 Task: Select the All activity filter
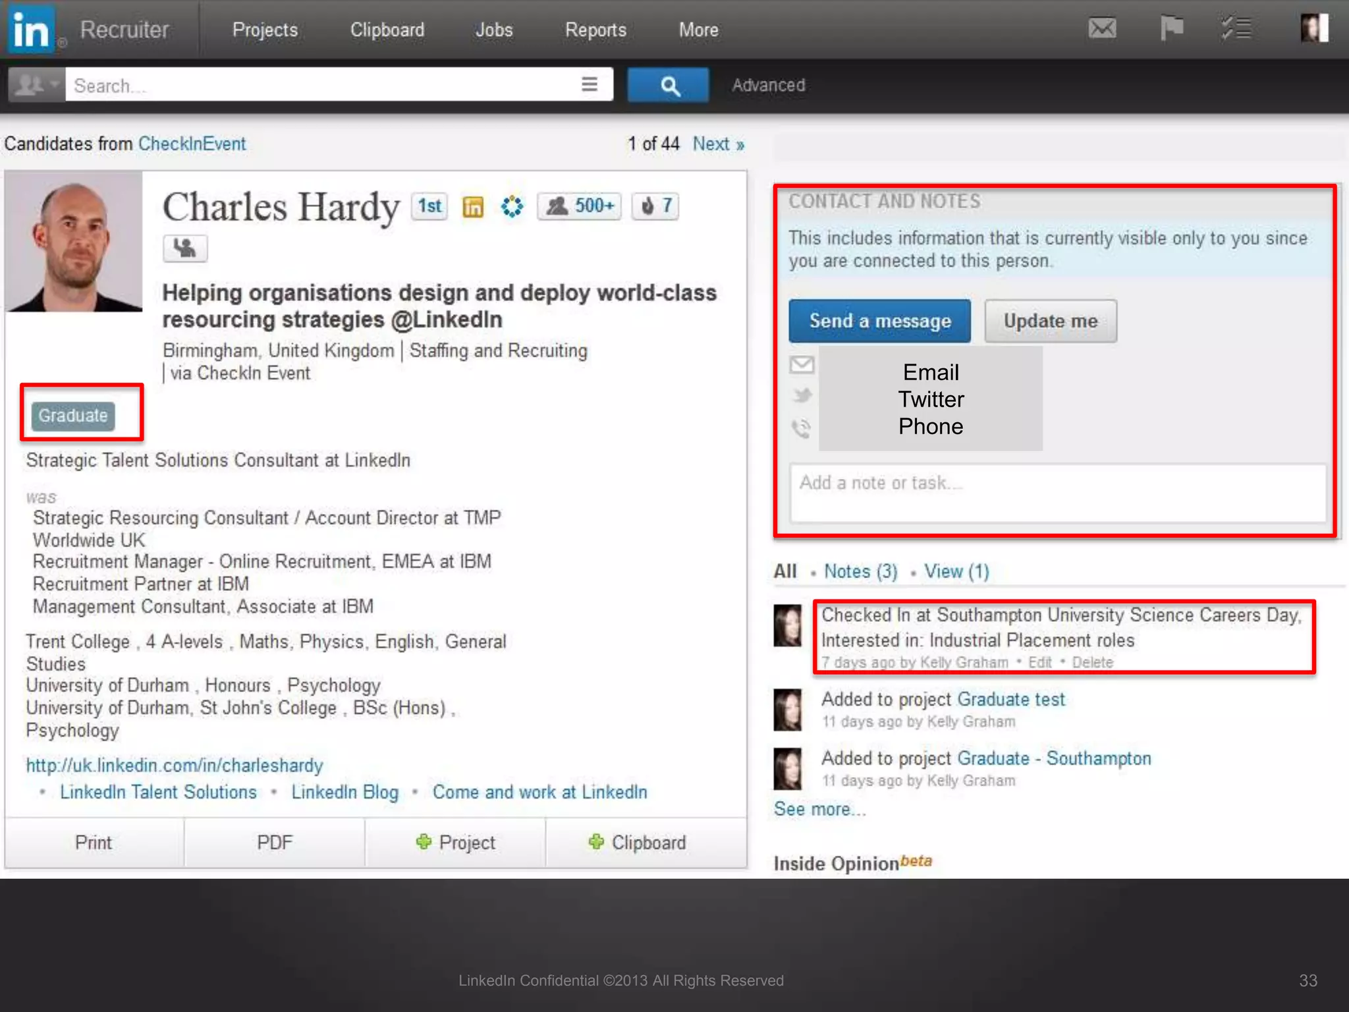785,571
